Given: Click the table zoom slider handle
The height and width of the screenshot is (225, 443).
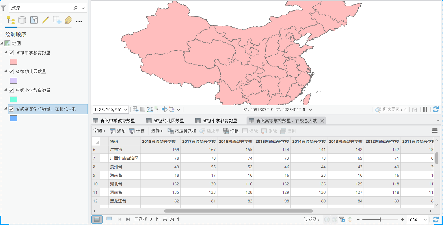Looking at the screenshot, I should click(x=380, y=220).
